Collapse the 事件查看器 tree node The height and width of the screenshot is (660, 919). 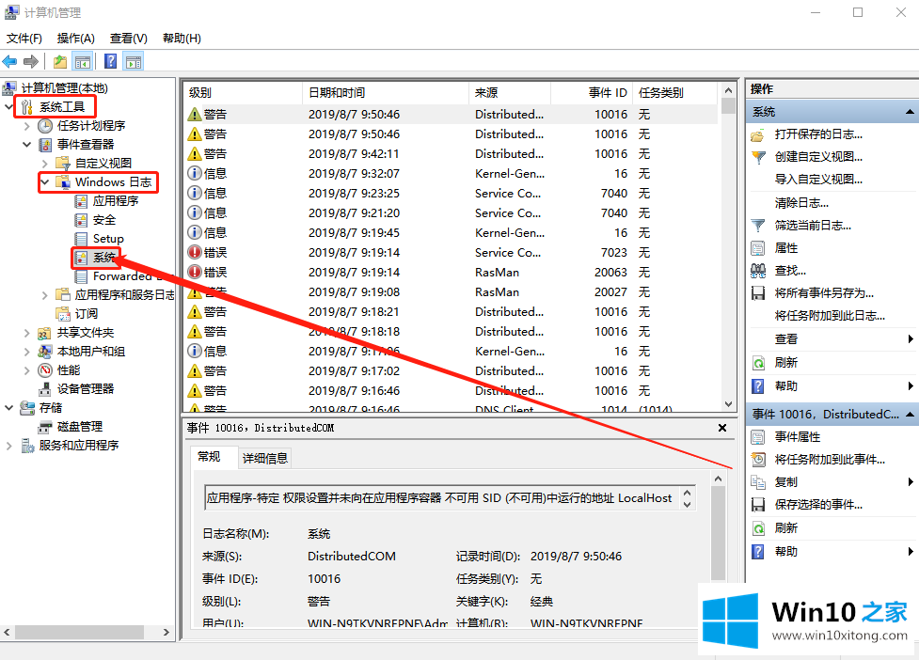26,144
